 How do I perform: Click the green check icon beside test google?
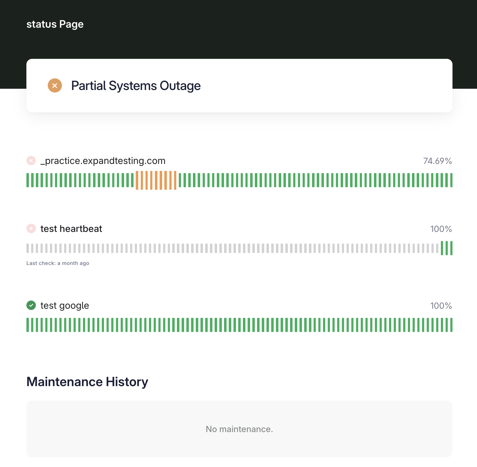(31, 305)
